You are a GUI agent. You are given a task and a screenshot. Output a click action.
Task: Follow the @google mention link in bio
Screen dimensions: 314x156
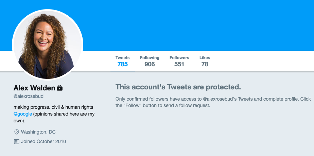point(23,114)
